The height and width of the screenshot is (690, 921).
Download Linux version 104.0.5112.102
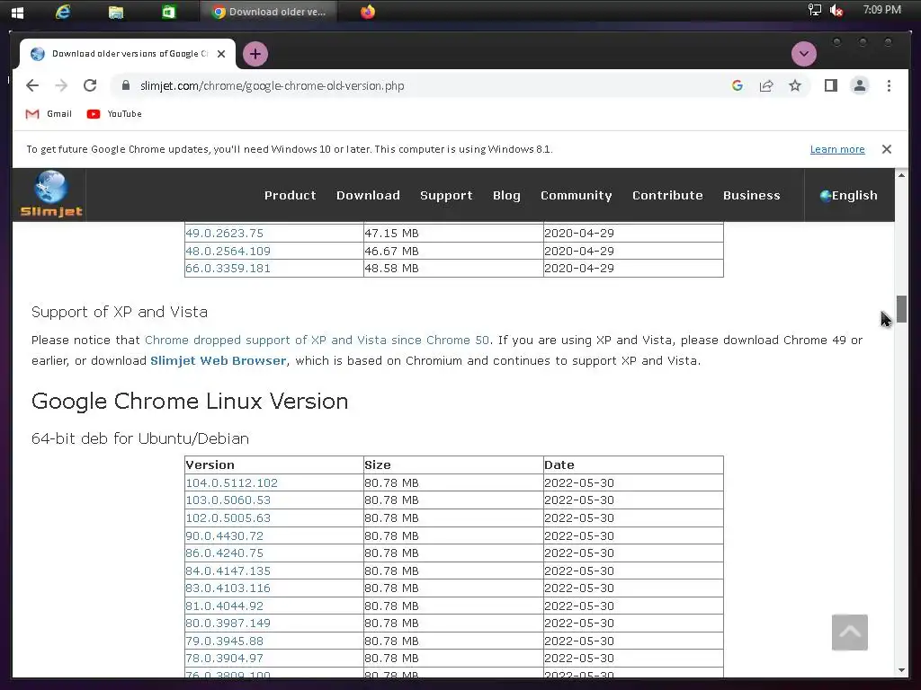pos(231,482)
